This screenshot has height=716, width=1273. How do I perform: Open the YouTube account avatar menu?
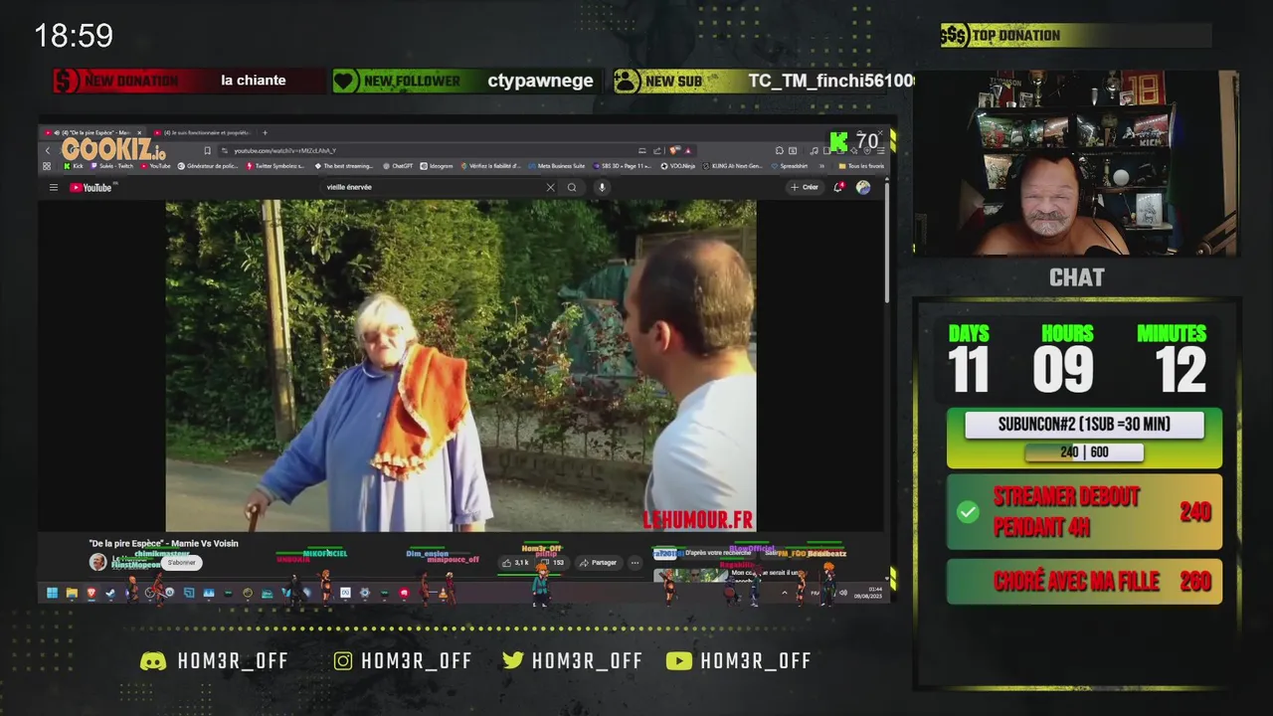click(863, 187)
